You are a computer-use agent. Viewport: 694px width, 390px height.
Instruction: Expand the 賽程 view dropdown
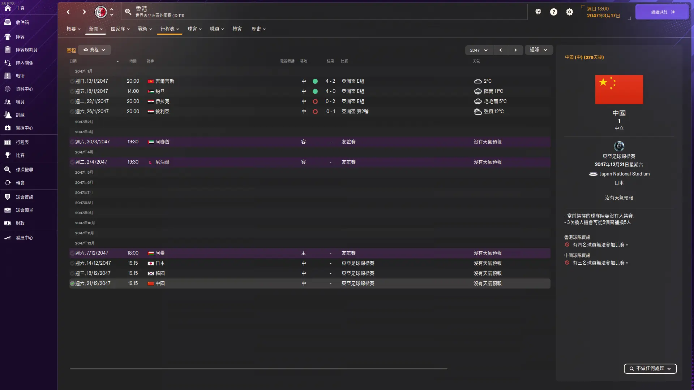click(94, 50)
